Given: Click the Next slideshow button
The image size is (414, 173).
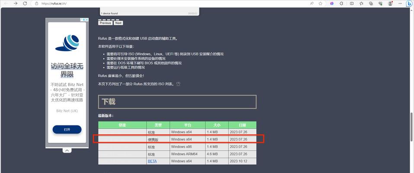Looking at the screenshot, I should click(x=118, y=23).
